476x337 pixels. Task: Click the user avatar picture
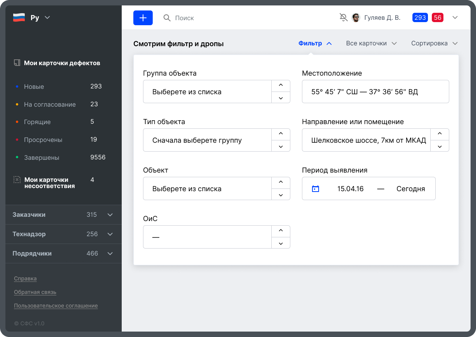(x=356, y=17)
